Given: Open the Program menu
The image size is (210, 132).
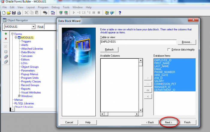Looking at the screenshot, I should click(43, 7).
